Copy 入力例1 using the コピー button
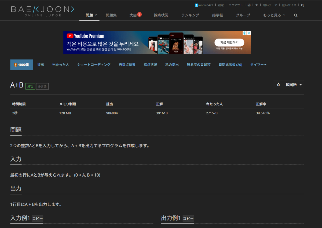This screenshot has height=228, width=322. (x=38, y=219)
